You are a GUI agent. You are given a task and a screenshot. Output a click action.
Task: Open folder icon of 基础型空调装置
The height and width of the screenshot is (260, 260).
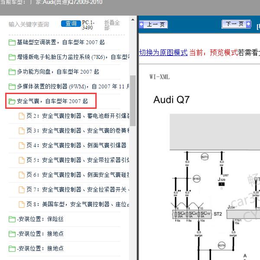click(x=12, y=42)
